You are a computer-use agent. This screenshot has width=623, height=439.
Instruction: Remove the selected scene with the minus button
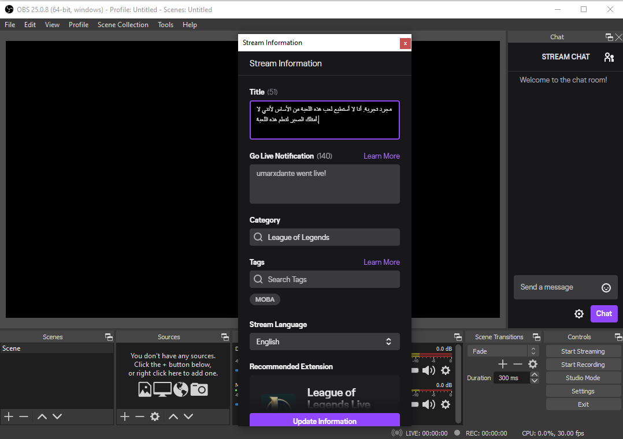pyautogui.click(x=24, y=417)
